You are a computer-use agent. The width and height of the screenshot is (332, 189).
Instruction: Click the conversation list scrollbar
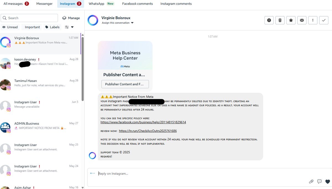pos(82,69)
